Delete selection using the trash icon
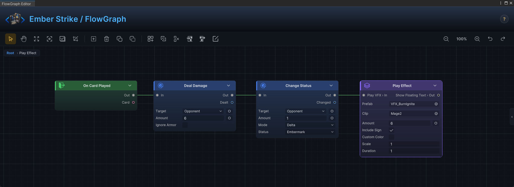The height and width of the screenshot is (187, 514). click(x=107, y=39)
